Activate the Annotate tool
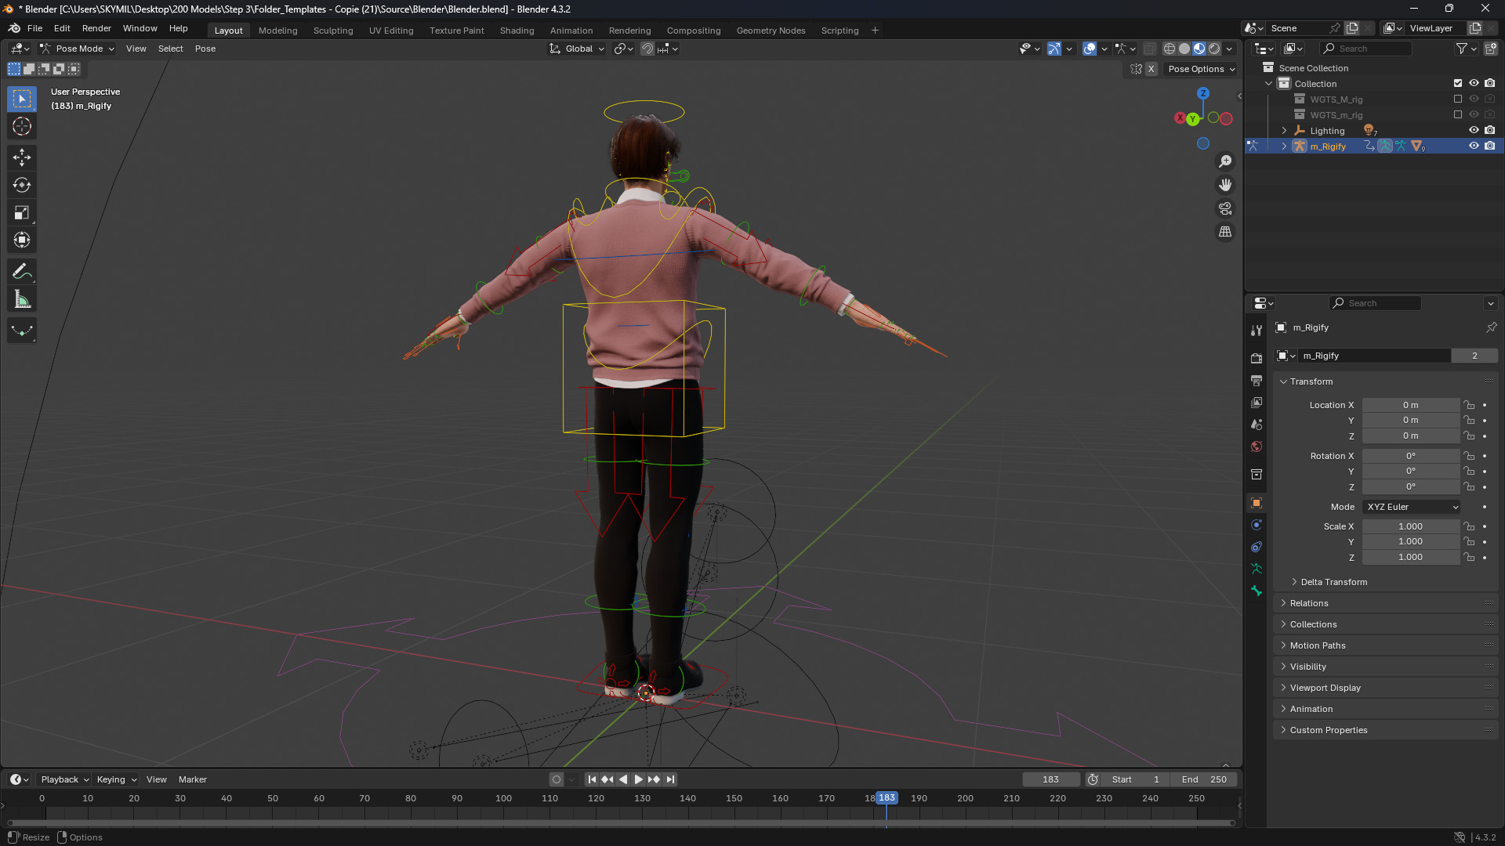The image size is (1505, 846). 22,271
